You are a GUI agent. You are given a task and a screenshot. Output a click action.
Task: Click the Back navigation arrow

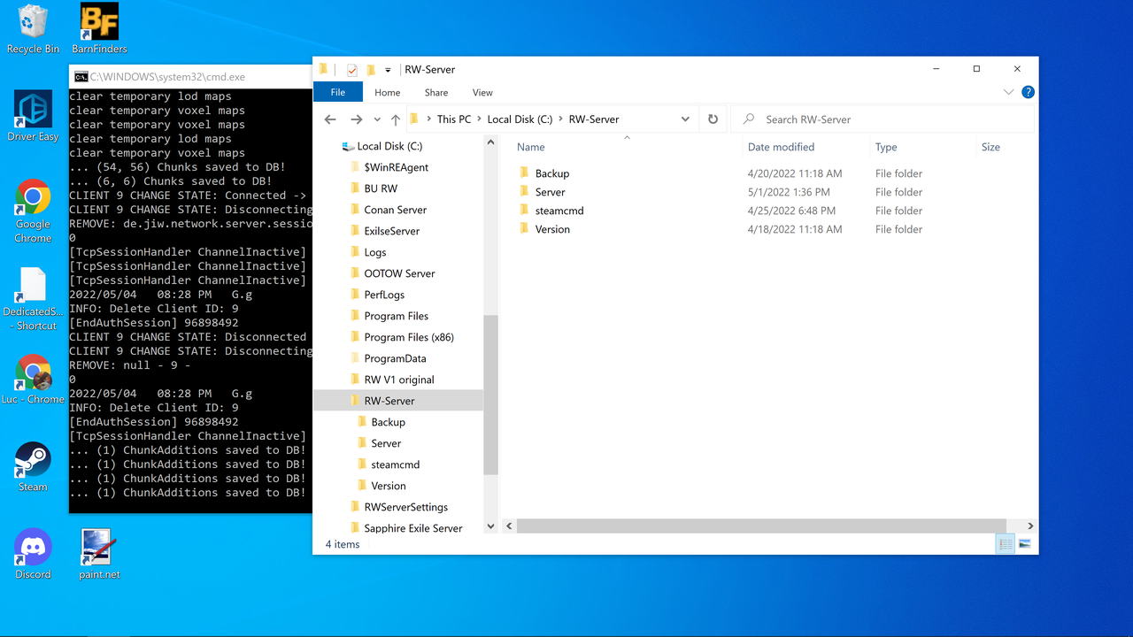pyautogui.click(x=330, y=119)
